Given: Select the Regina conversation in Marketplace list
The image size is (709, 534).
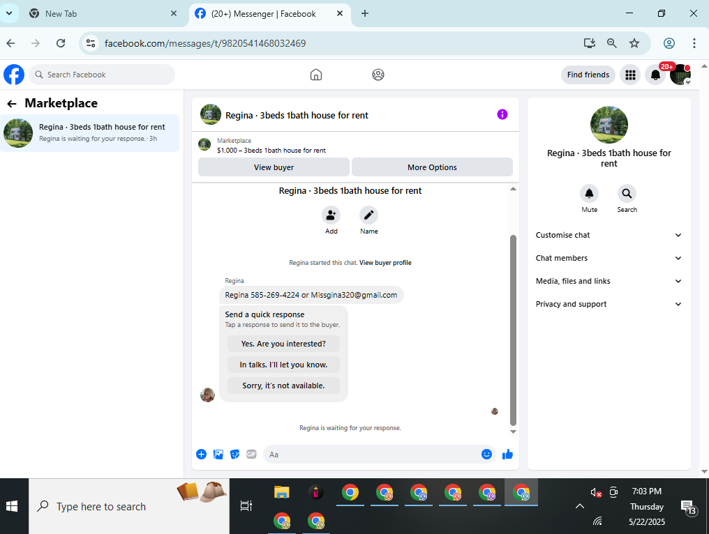Looking at the screenshot, I should pyautogui.click(x=90, y=133).
